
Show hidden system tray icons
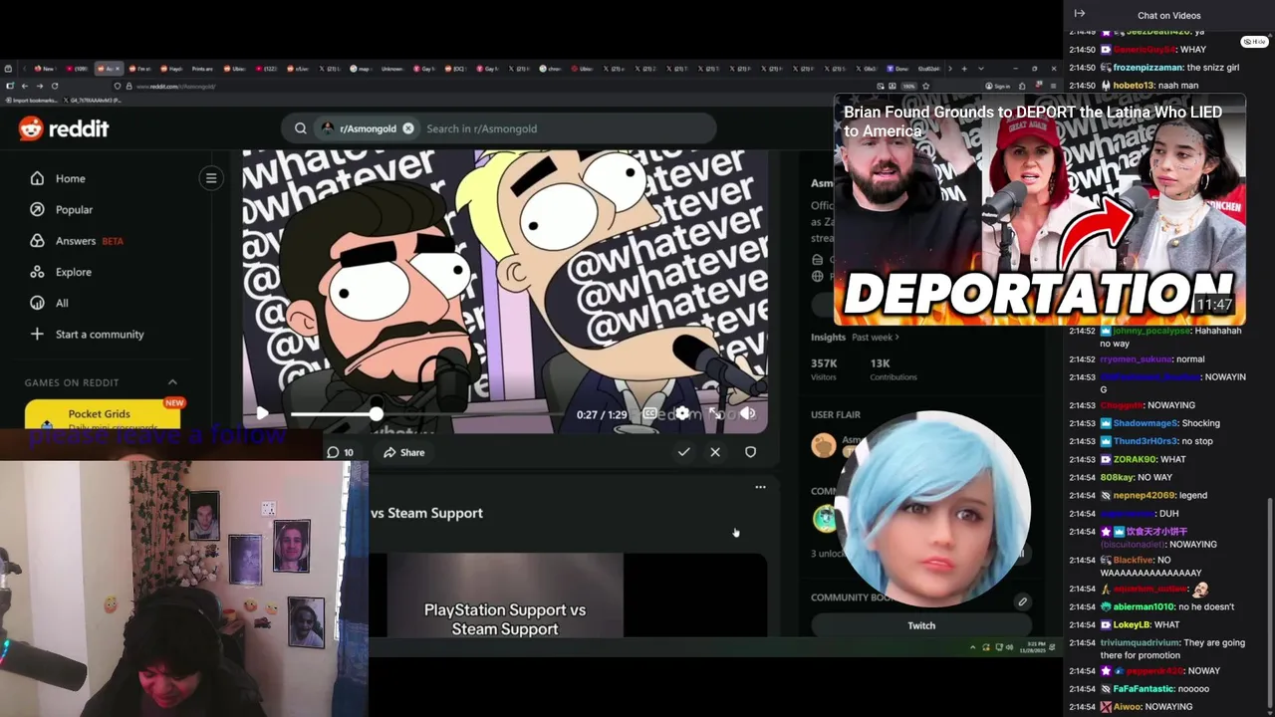click(x=973, y=647)
